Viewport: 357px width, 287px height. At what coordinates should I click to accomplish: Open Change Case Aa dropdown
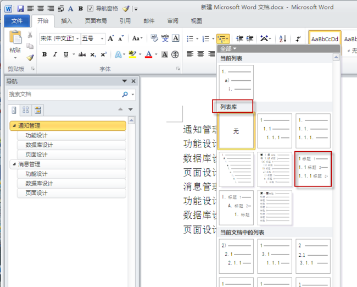137,38
